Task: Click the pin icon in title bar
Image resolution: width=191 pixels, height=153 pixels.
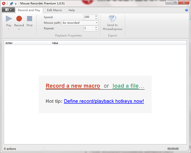Action: [x=11, y=3]
